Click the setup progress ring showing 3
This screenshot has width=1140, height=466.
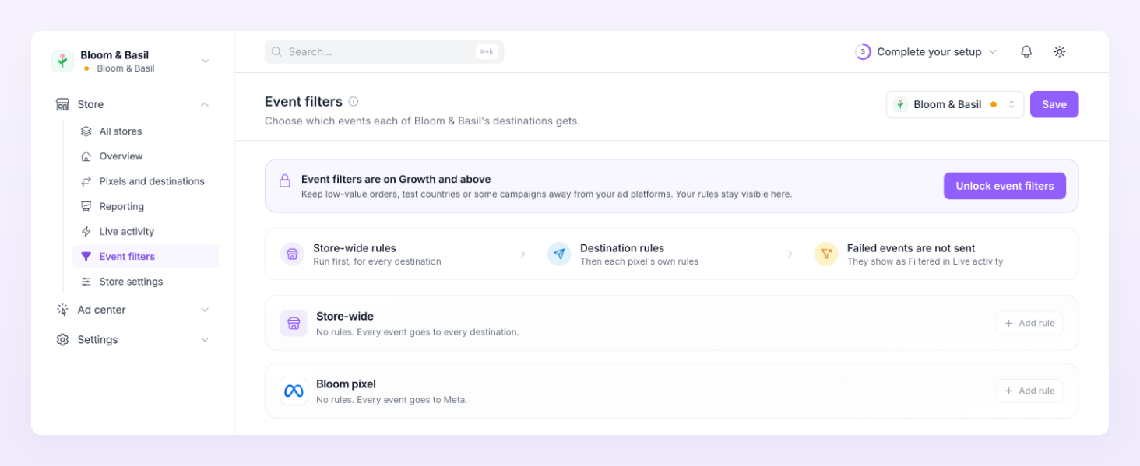coord(863,52)
